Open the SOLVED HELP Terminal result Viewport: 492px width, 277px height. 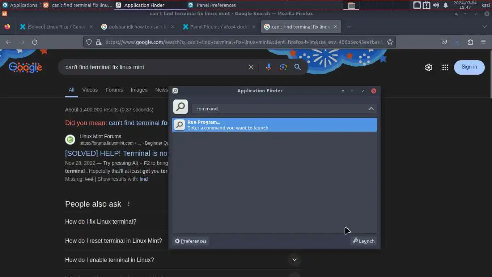tap(116, 153)
